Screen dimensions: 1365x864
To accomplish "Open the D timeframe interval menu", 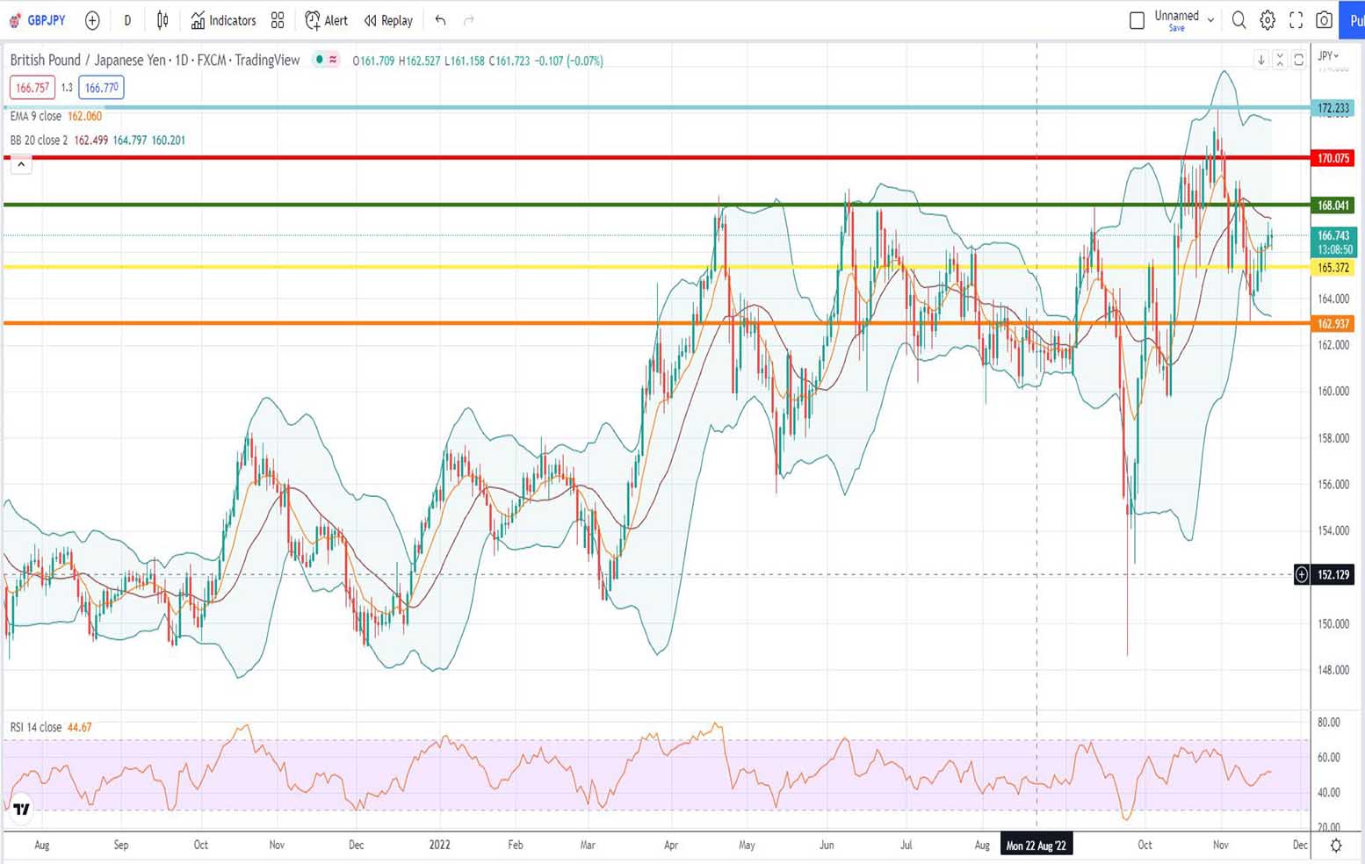I will pyautogui.click(x=126, y=20).
